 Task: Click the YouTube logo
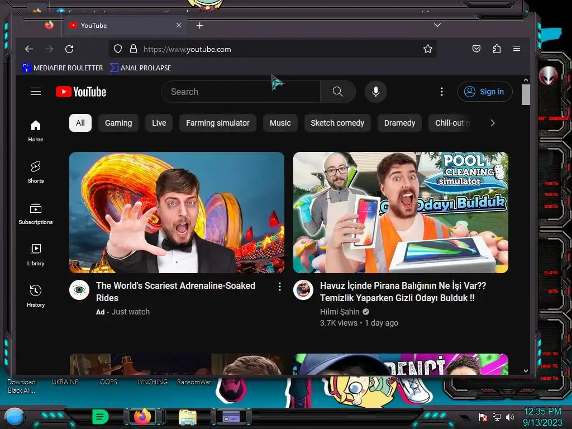click(x=81, y=92)
